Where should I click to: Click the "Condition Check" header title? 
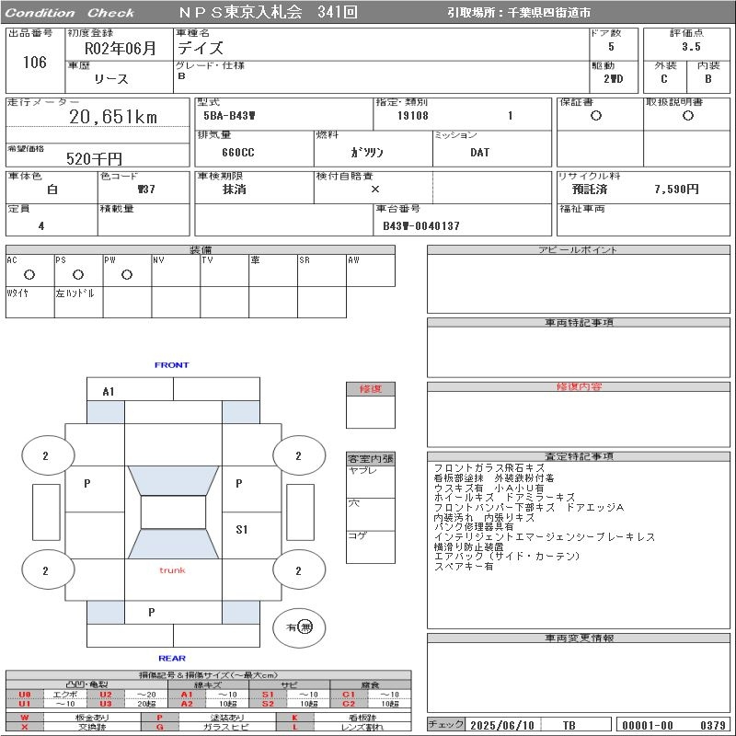(x=70, y=13)
